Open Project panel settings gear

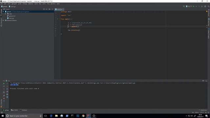(x=50, y=9)
